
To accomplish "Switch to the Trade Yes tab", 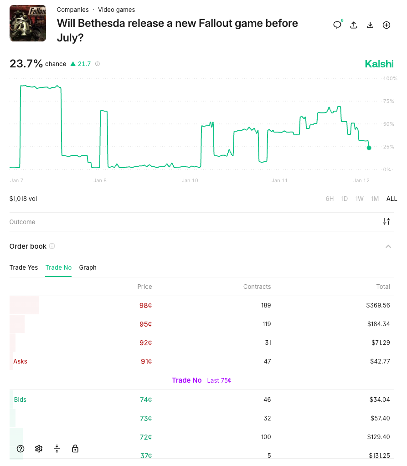I will point(24,268).
